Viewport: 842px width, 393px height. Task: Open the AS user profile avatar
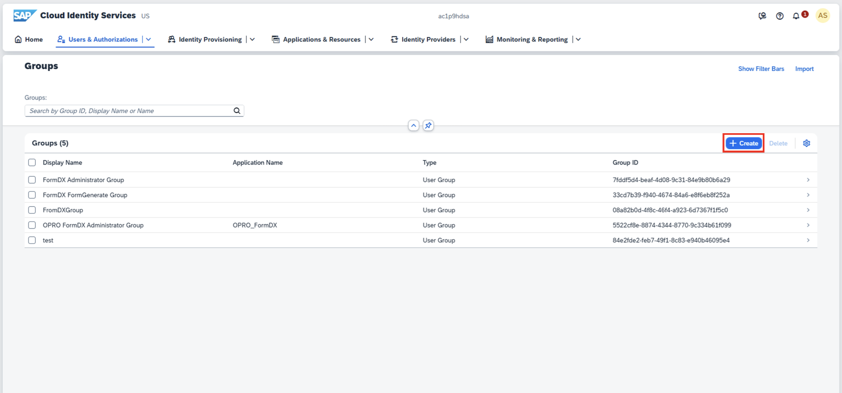822,16
